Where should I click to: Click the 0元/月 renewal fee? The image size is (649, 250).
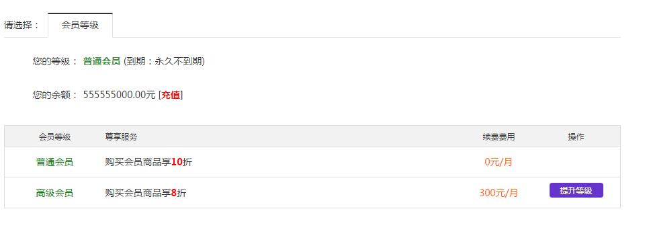[x=499, y=162]
